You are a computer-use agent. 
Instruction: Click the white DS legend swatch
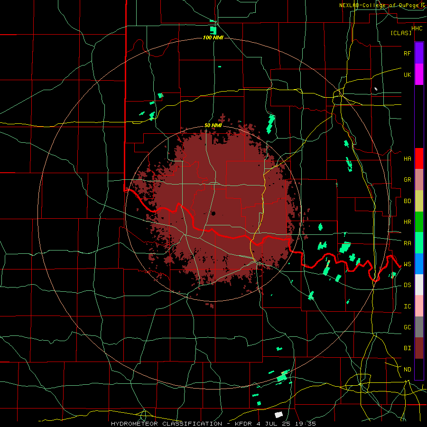coord(419,285)
